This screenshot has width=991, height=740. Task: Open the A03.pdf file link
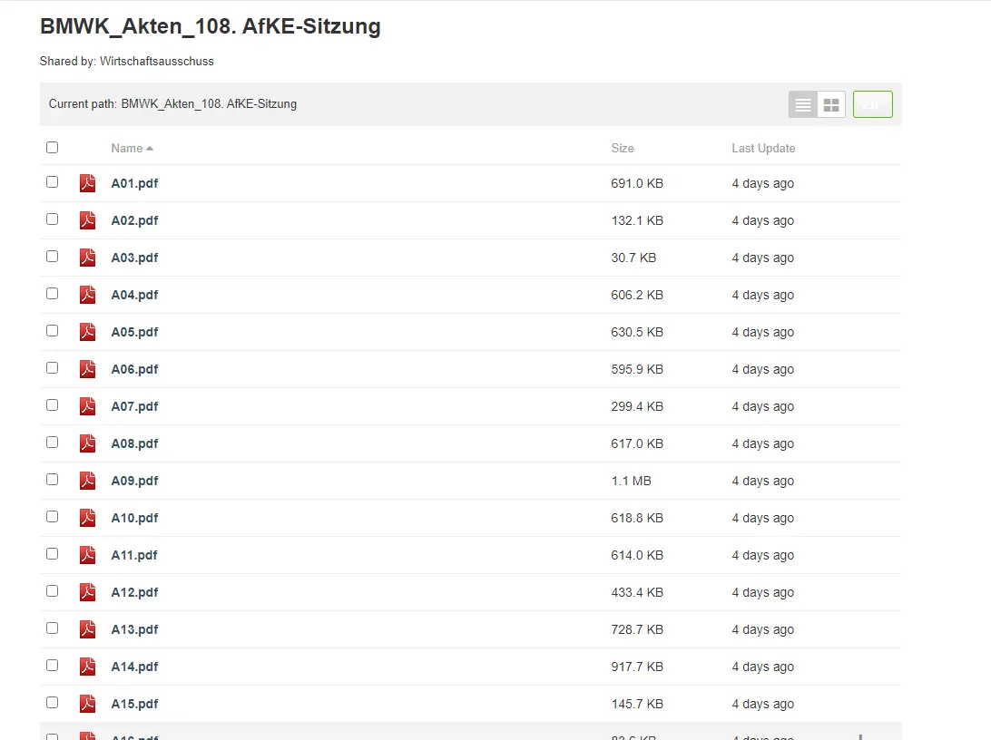pos(134,258)
